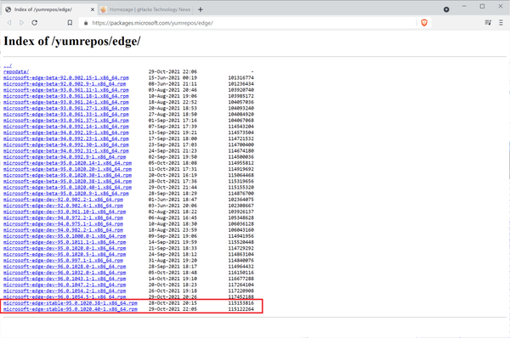Viewport: 510px width, 338px height.
Task: Open the 'repodata/' folder link
Action: tap(16, 71)
